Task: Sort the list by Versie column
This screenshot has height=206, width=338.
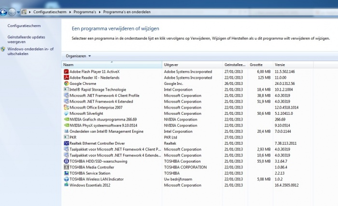Action: (293, 65)
